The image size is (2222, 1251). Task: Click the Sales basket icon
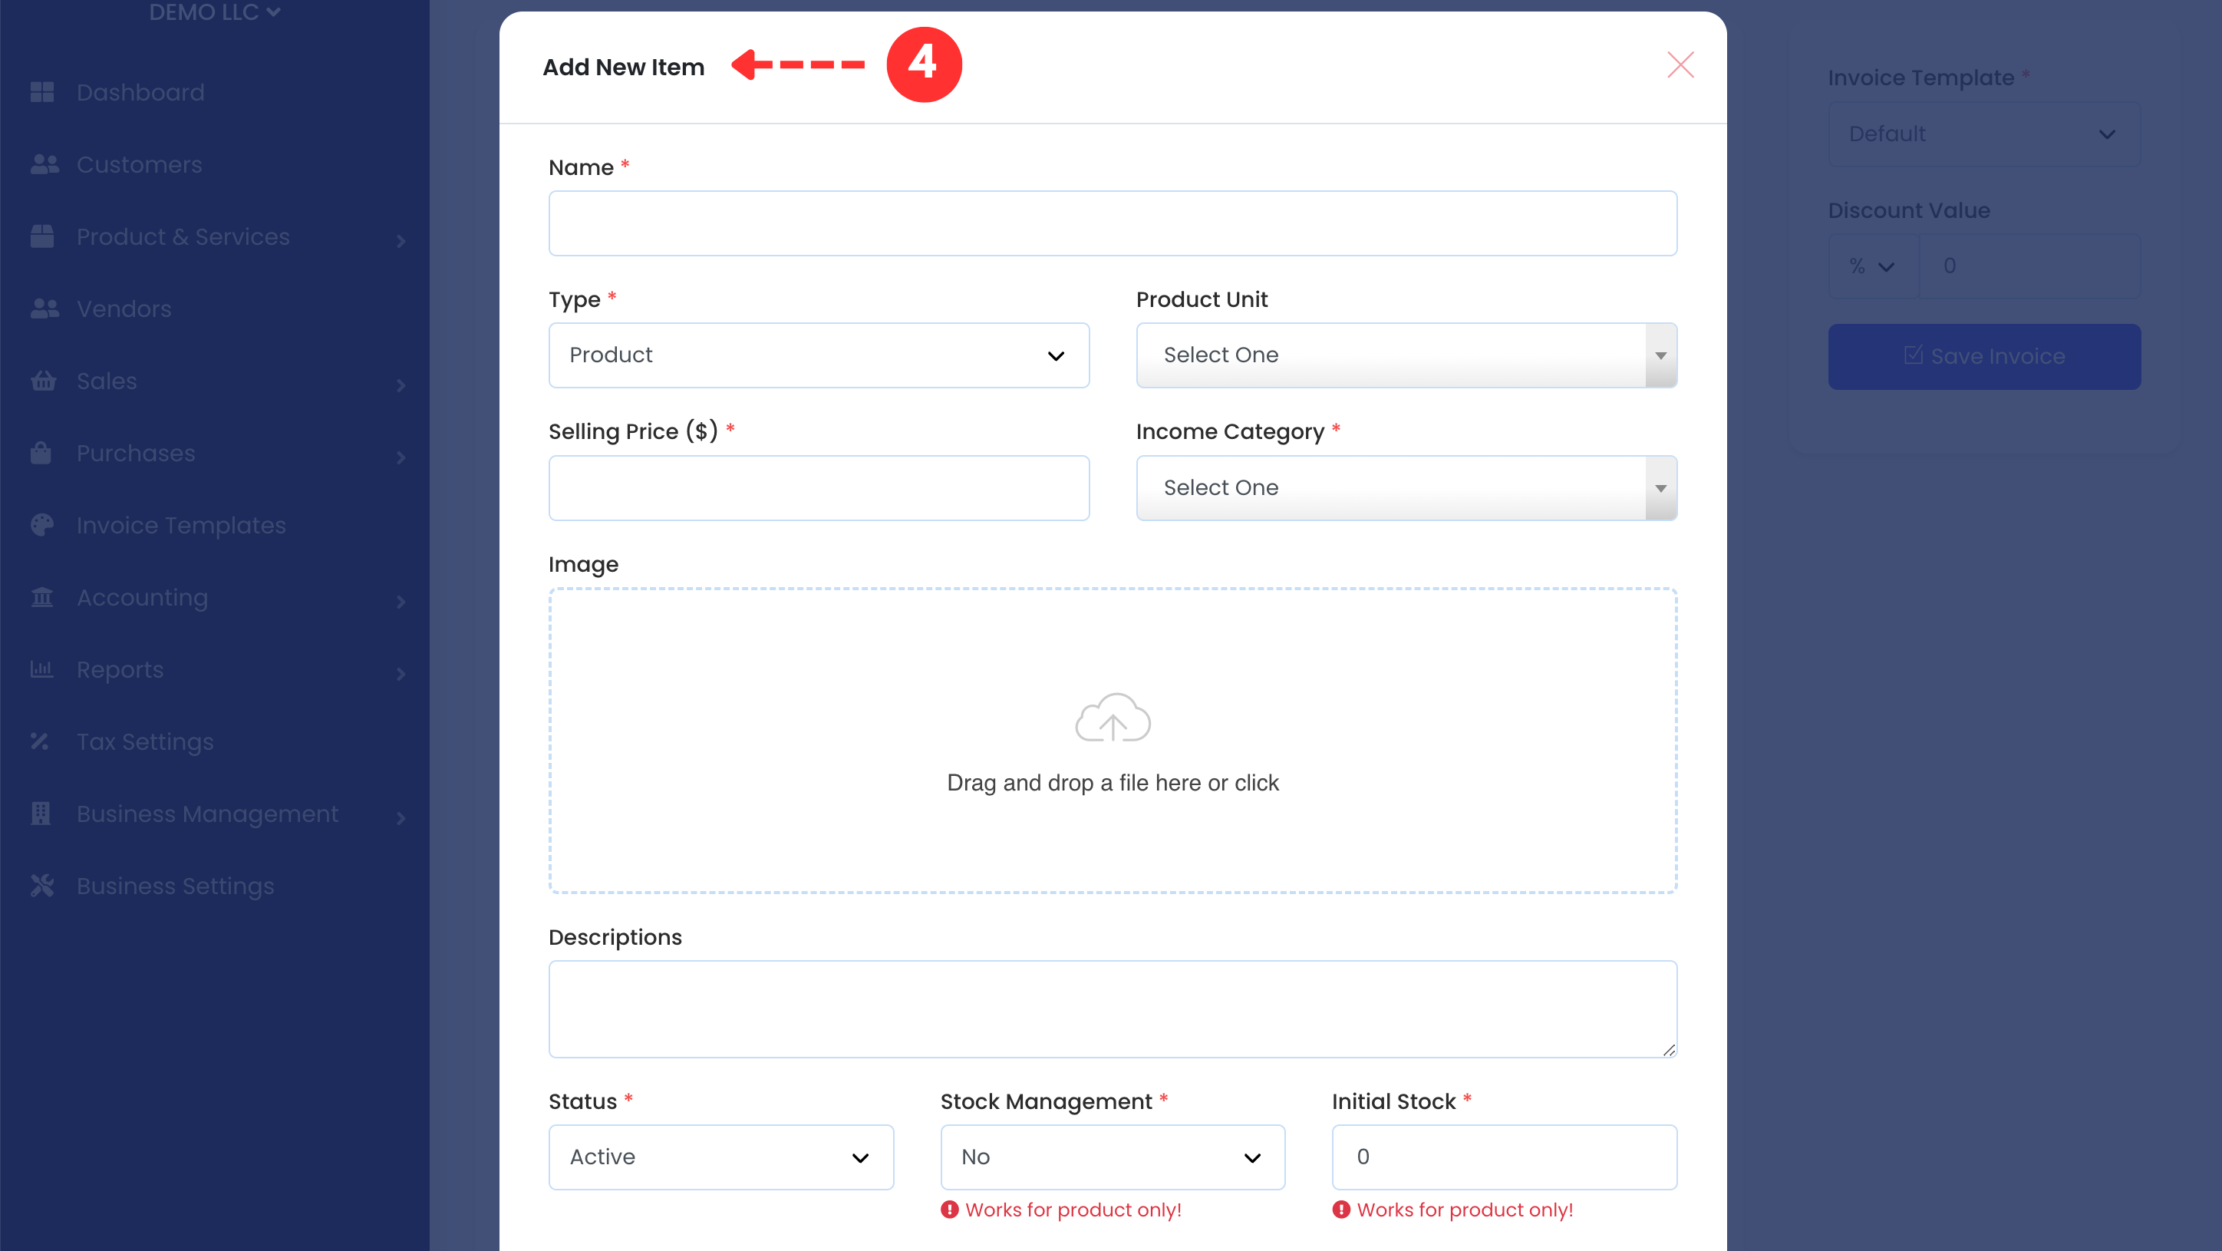pos(42,381)
